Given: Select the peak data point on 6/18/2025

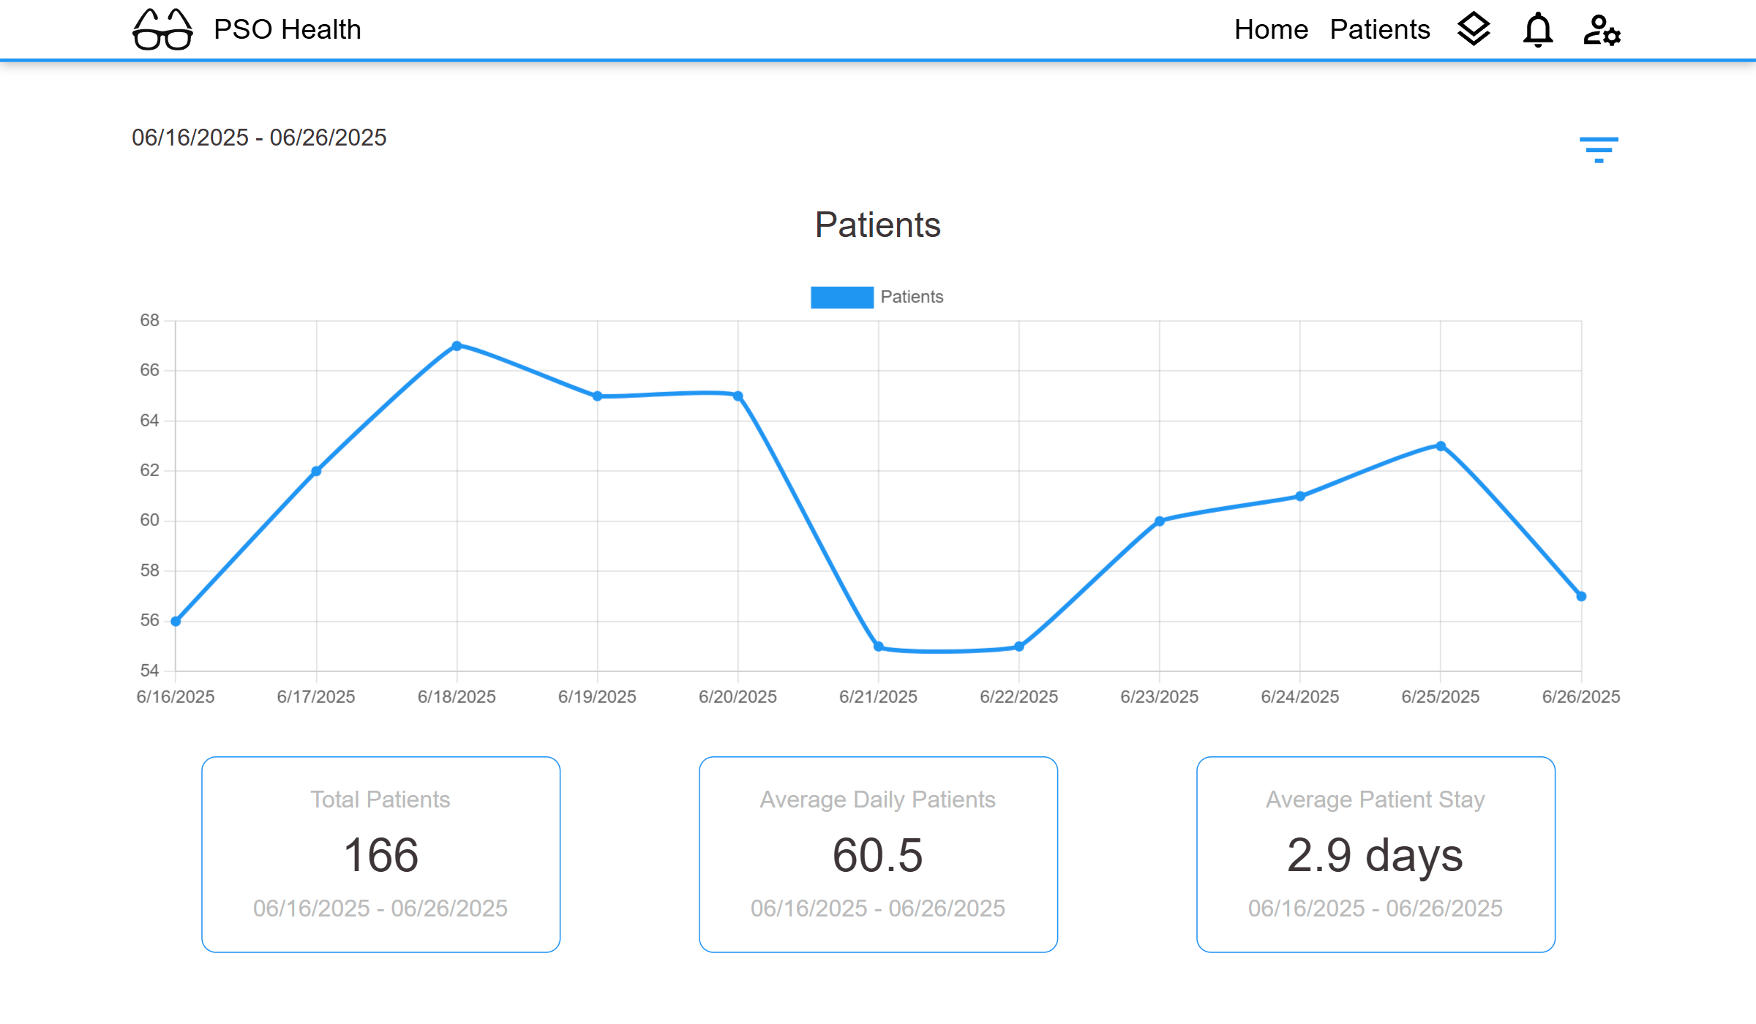Looking at the screenshot, I should tap(457, 345).
